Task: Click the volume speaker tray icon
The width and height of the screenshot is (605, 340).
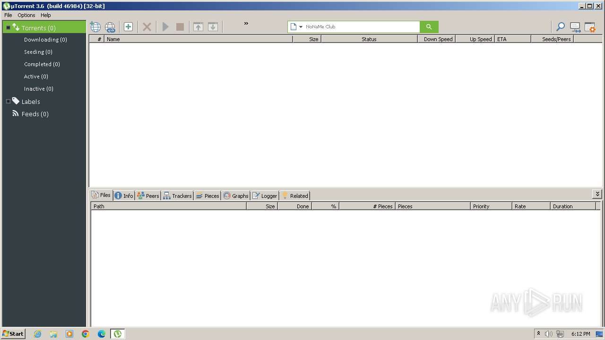Action: click(549, 334)
